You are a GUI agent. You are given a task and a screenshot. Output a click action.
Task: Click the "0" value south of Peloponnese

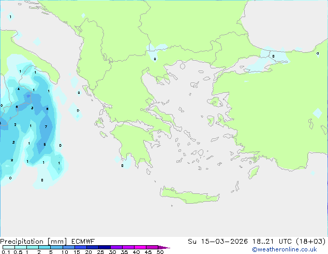(x=123, y=165)
